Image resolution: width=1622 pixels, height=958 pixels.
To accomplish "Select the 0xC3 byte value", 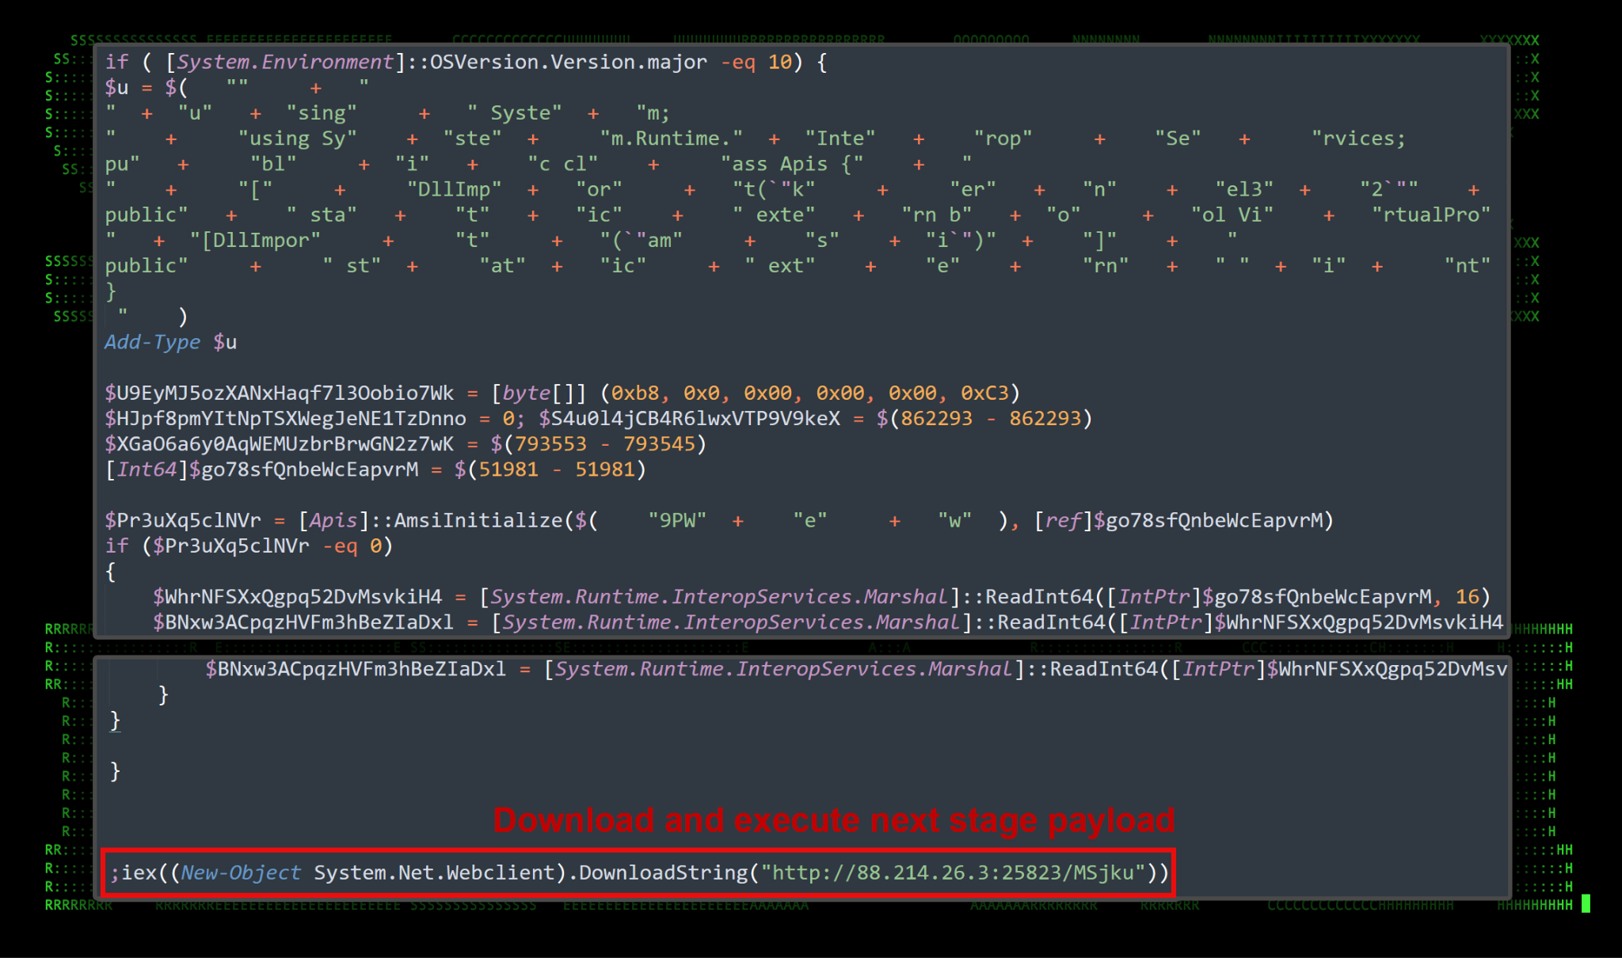I will [x=984, y=393].
